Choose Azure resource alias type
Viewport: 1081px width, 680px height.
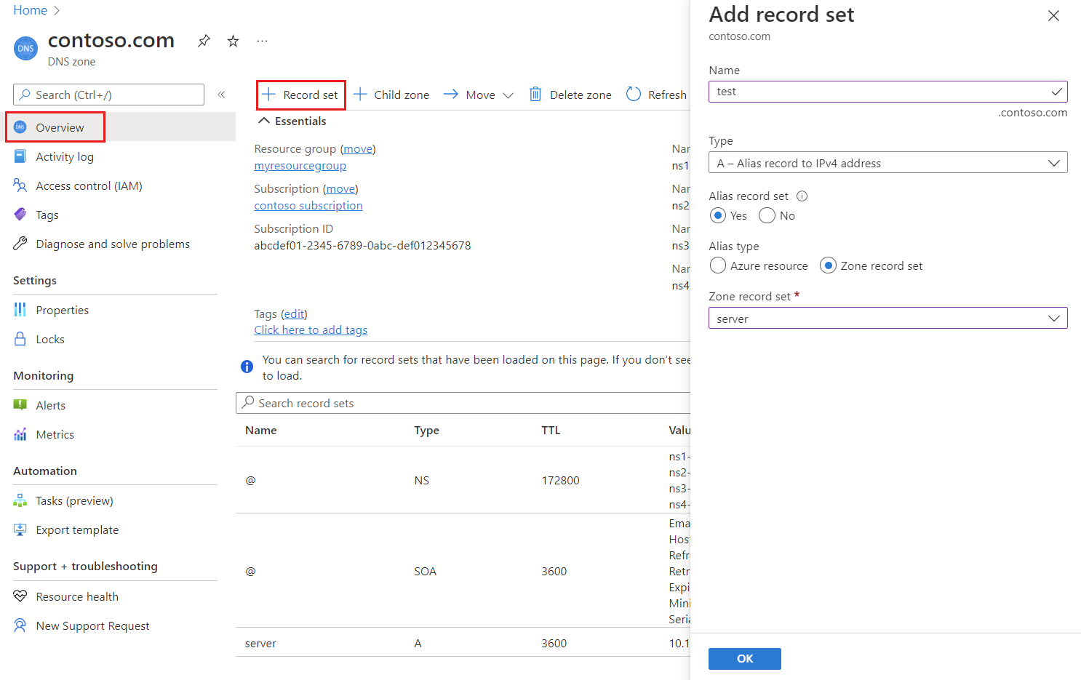718,266
